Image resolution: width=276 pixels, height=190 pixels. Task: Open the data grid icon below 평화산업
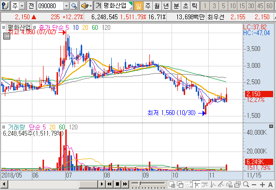7,36
